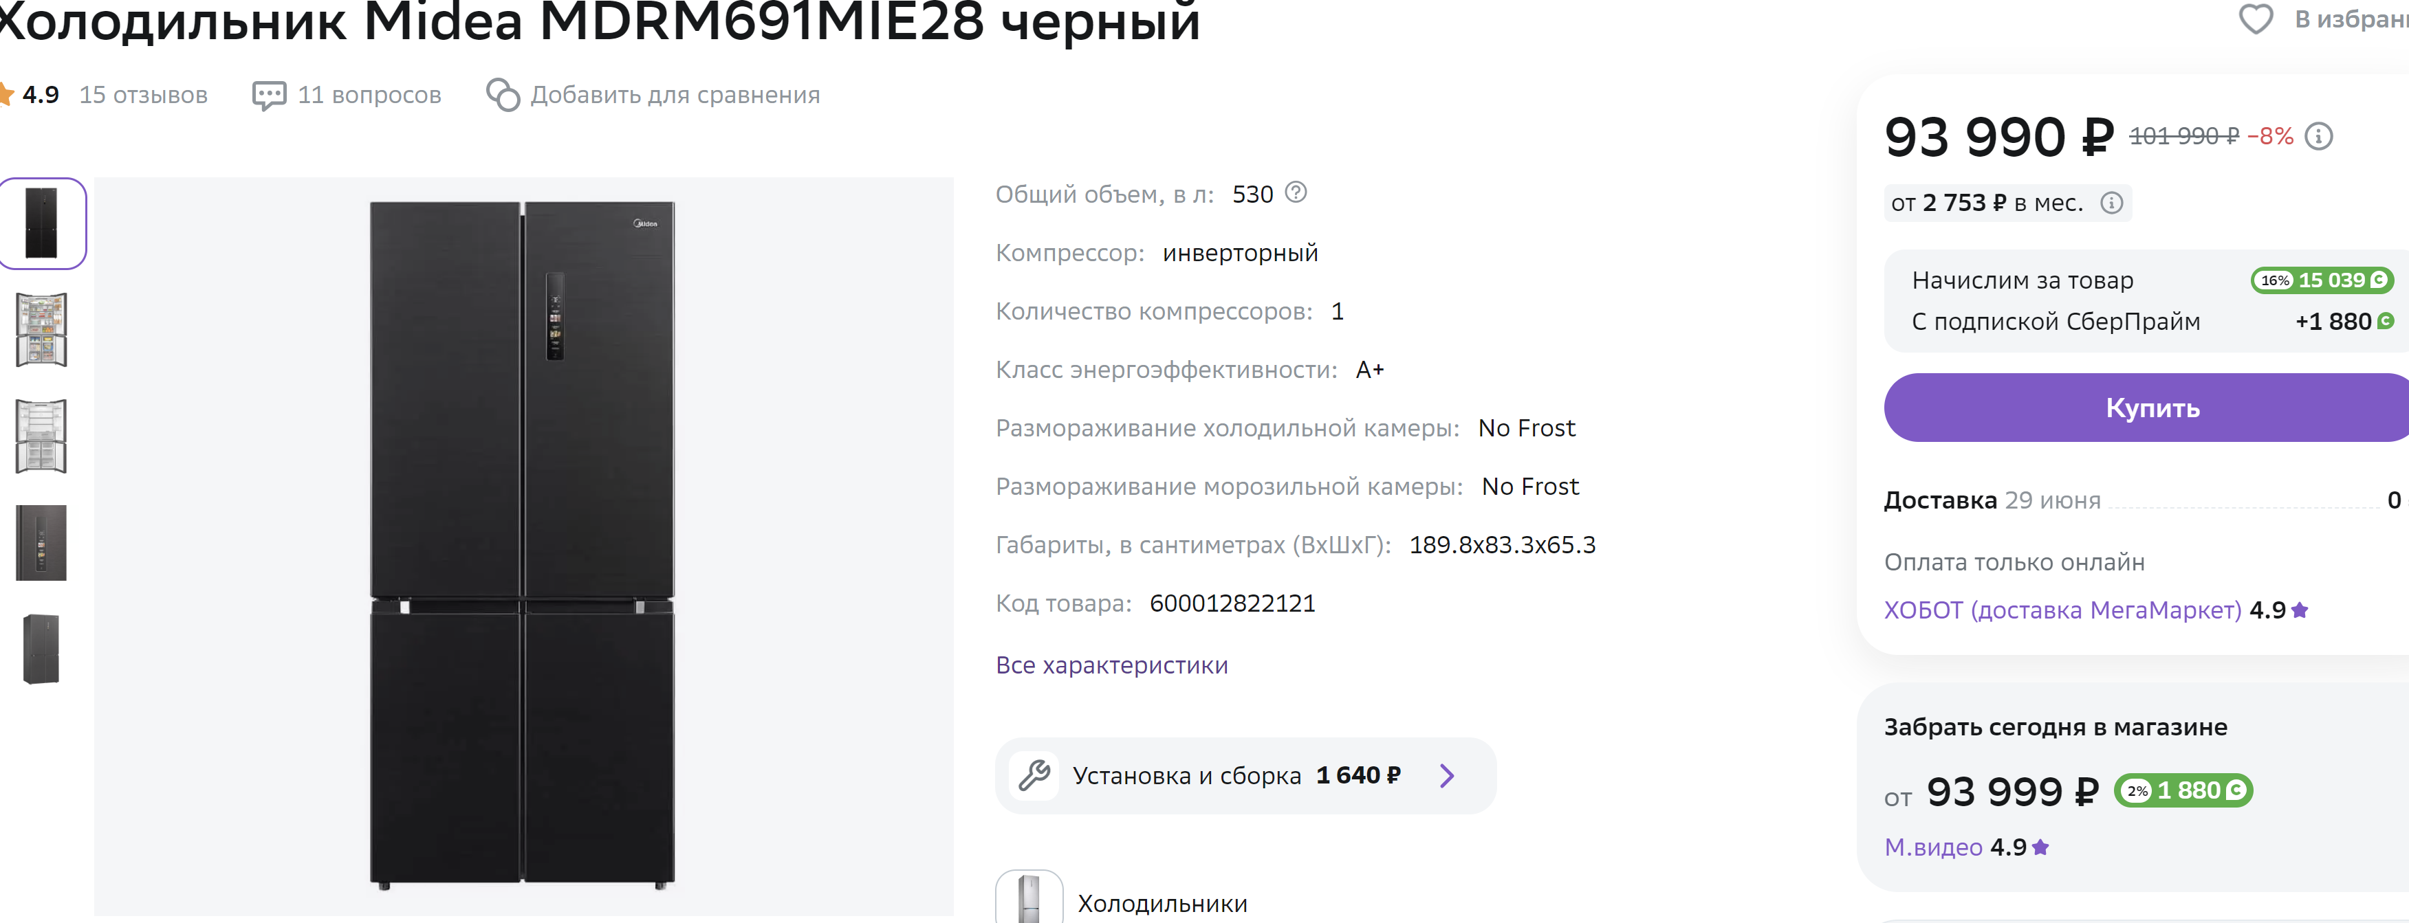Click the add to comparison icon
The height and width of the screenshot is (923, 2409).
click(x=503, y=96)
